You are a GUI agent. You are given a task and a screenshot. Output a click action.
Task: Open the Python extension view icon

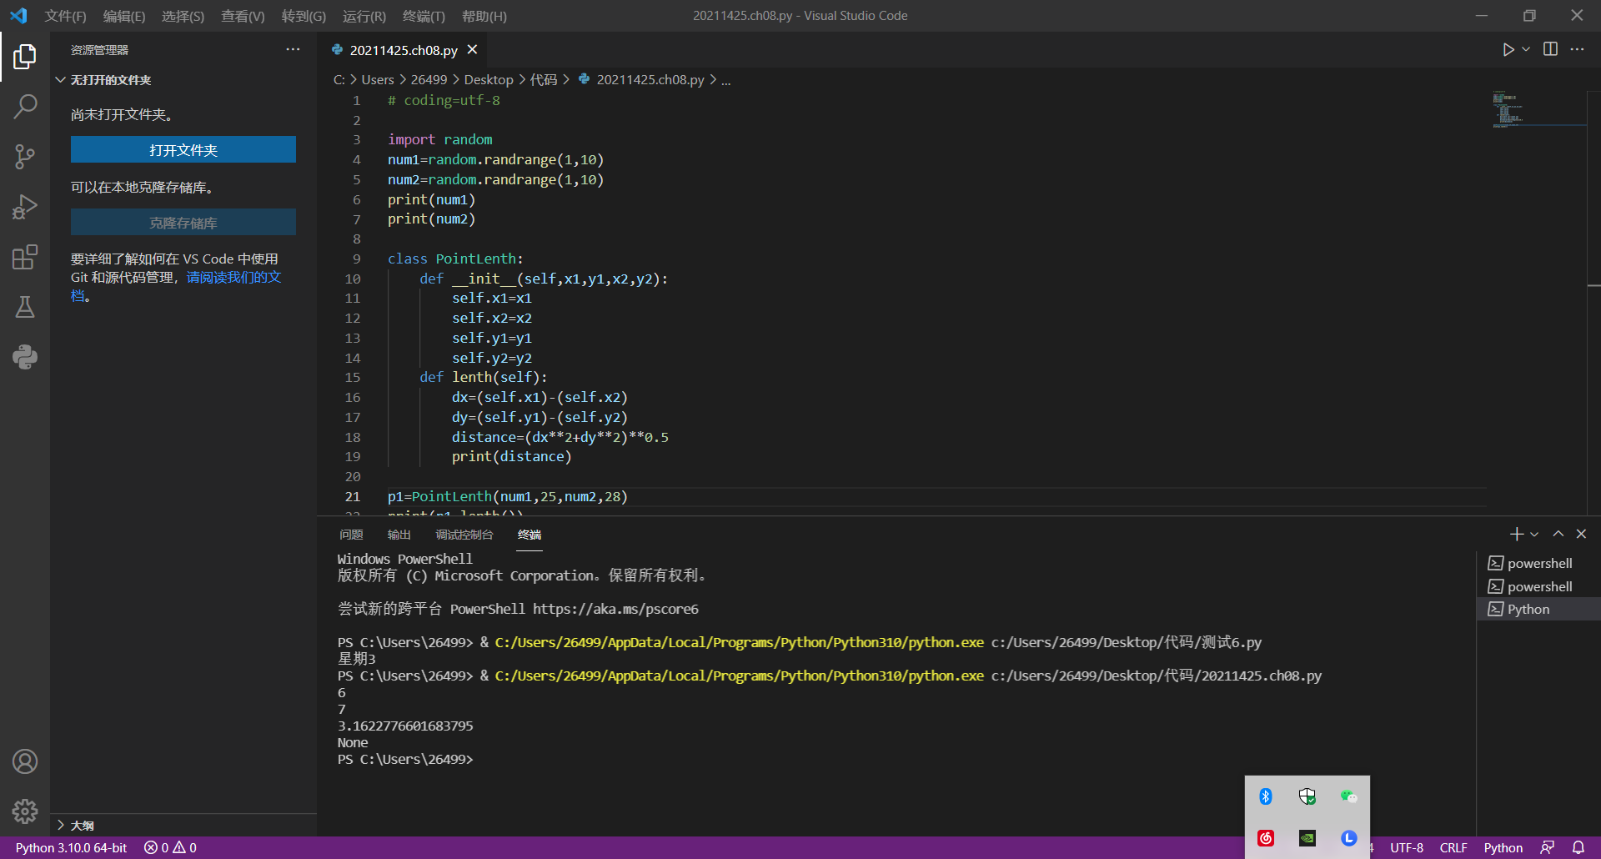(x=25, y=357)
